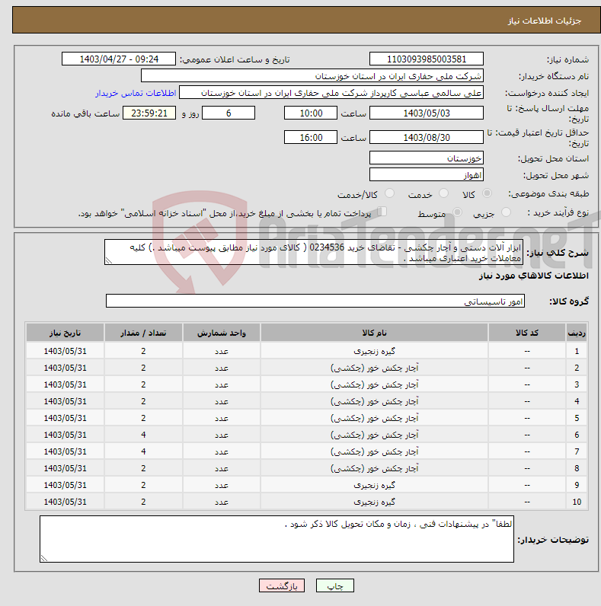Screen dimensions: 601x606
Task: Click the نام کالا column header
Action: [x=374, y=333]
